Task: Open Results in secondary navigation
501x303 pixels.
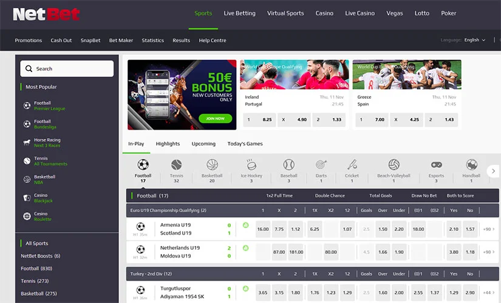Action: pos(181,41)
